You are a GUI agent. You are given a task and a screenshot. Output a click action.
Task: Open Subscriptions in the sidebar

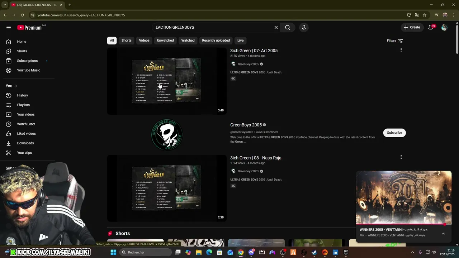pyautogui.click(x=27, y=61)
